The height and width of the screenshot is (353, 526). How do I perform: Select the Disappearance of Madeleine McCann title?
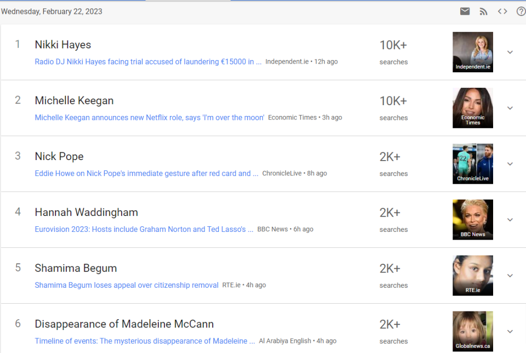[124, 324]
